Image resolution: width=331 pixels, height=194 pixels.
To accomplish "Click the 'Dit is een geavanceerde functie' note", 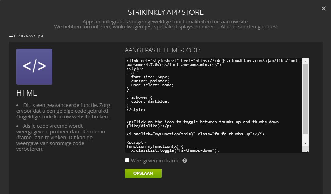I will point(63,111).
